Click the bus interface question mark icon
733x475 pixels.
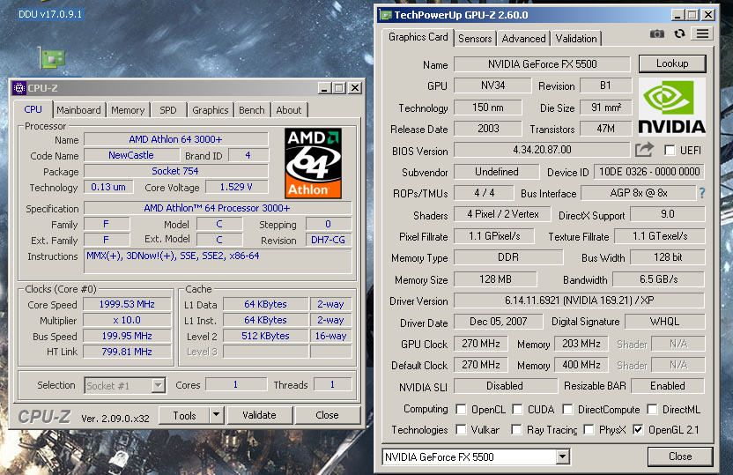point(701,193)
